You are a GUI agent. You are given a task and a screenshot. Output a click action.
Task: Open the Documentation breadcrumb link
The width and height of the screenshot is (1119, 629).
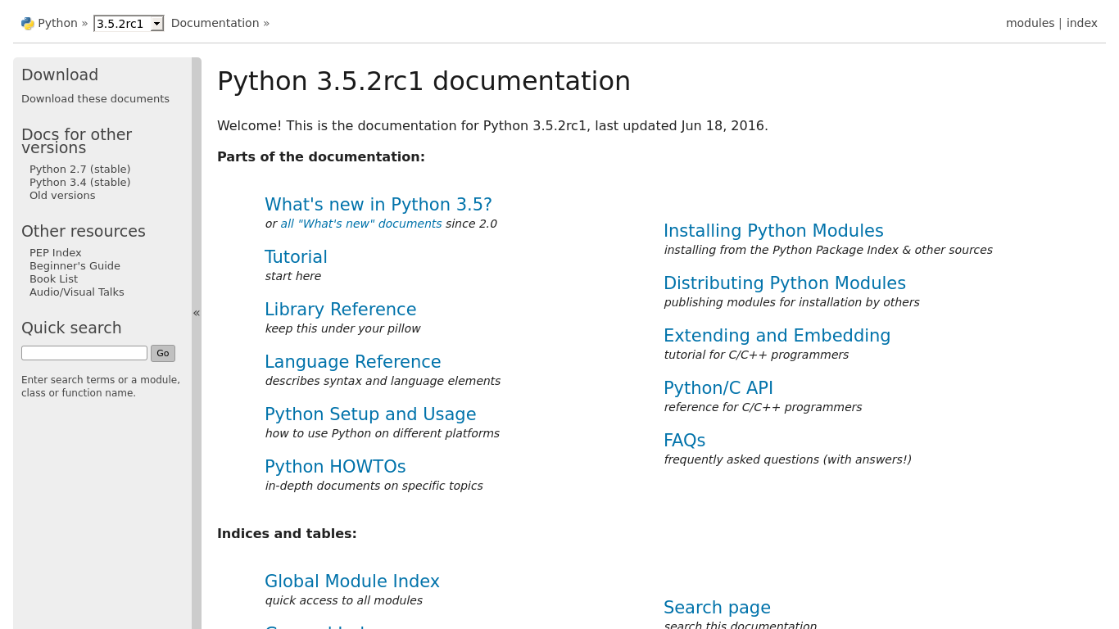tap(215, 23)
